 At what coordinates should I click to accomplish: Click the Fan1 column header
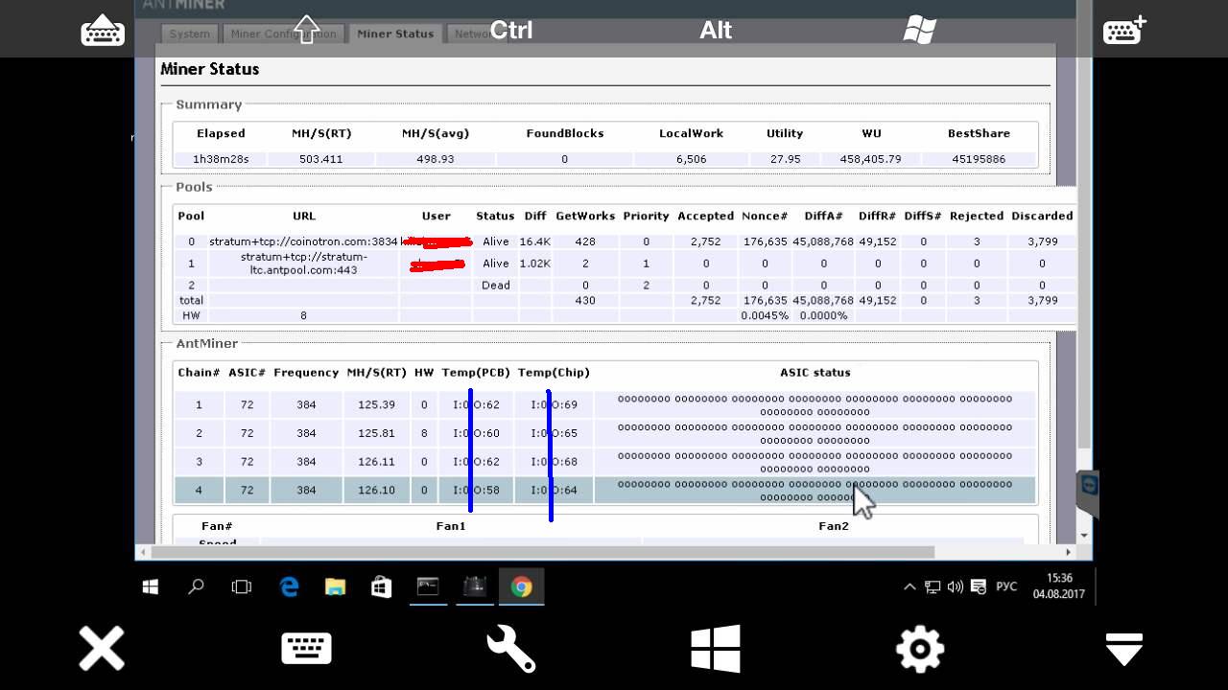coord(450,526)
